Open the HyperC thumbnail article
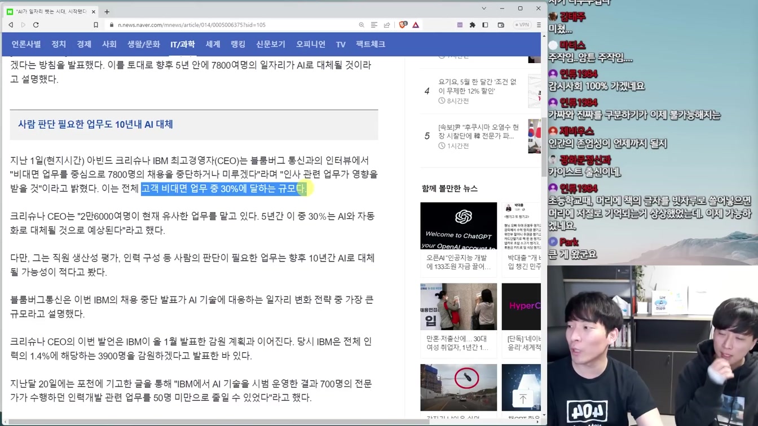Image resolution: width=758 pixels, height=426 pixels. 521,307
